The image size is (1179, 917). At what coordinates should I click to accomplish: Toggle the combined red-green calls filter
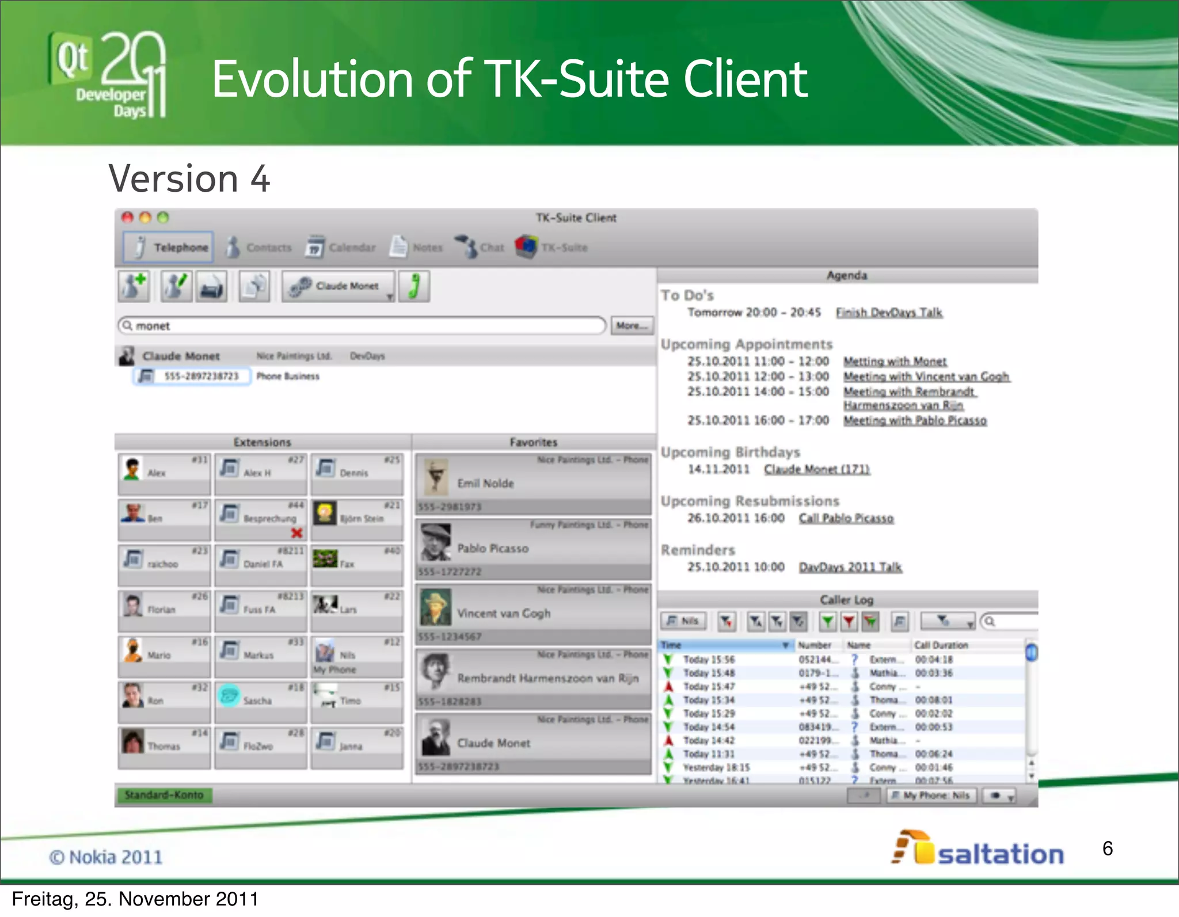point(870,621)
